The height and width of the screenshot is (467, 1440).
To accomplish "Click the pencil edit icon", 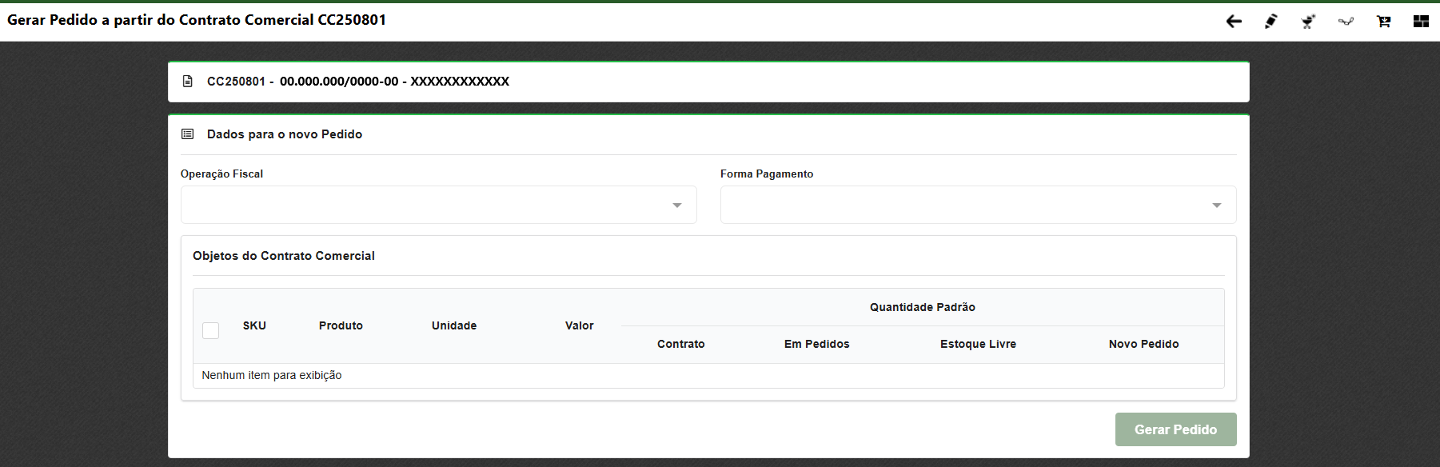I will [x=1270, y=22].
